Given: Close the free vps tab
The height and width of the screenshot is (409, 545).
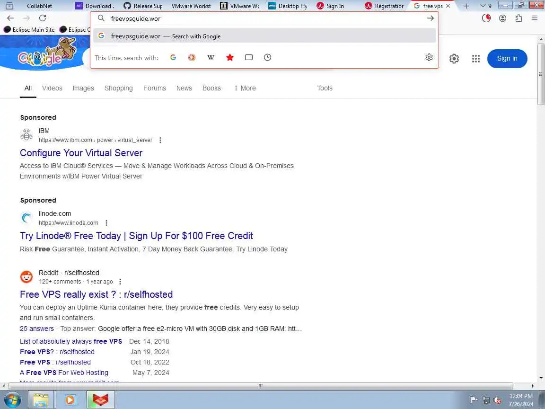Looking at the screenshot, I should pyautogui.click(x=448, y=6).
